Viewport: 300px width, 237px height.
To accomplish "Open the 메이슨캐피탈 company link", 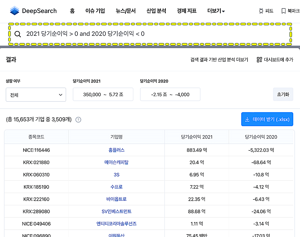I will click(116, 162).
